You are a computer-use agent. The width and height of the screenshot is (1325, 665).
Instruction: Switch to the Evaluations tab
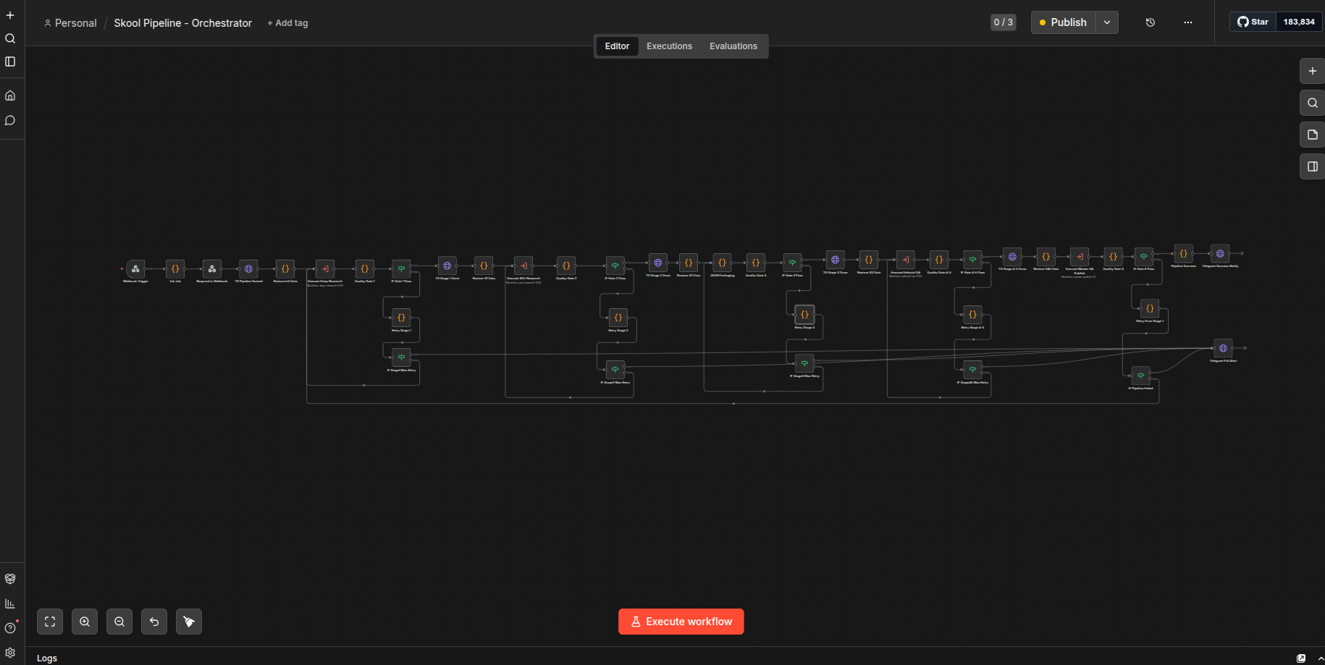[733, 46]
